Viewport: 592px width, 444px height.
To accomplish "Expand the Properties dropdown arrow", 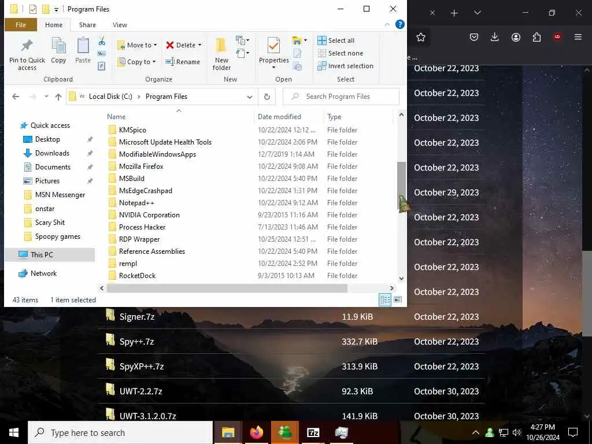I will click(273, 68).
